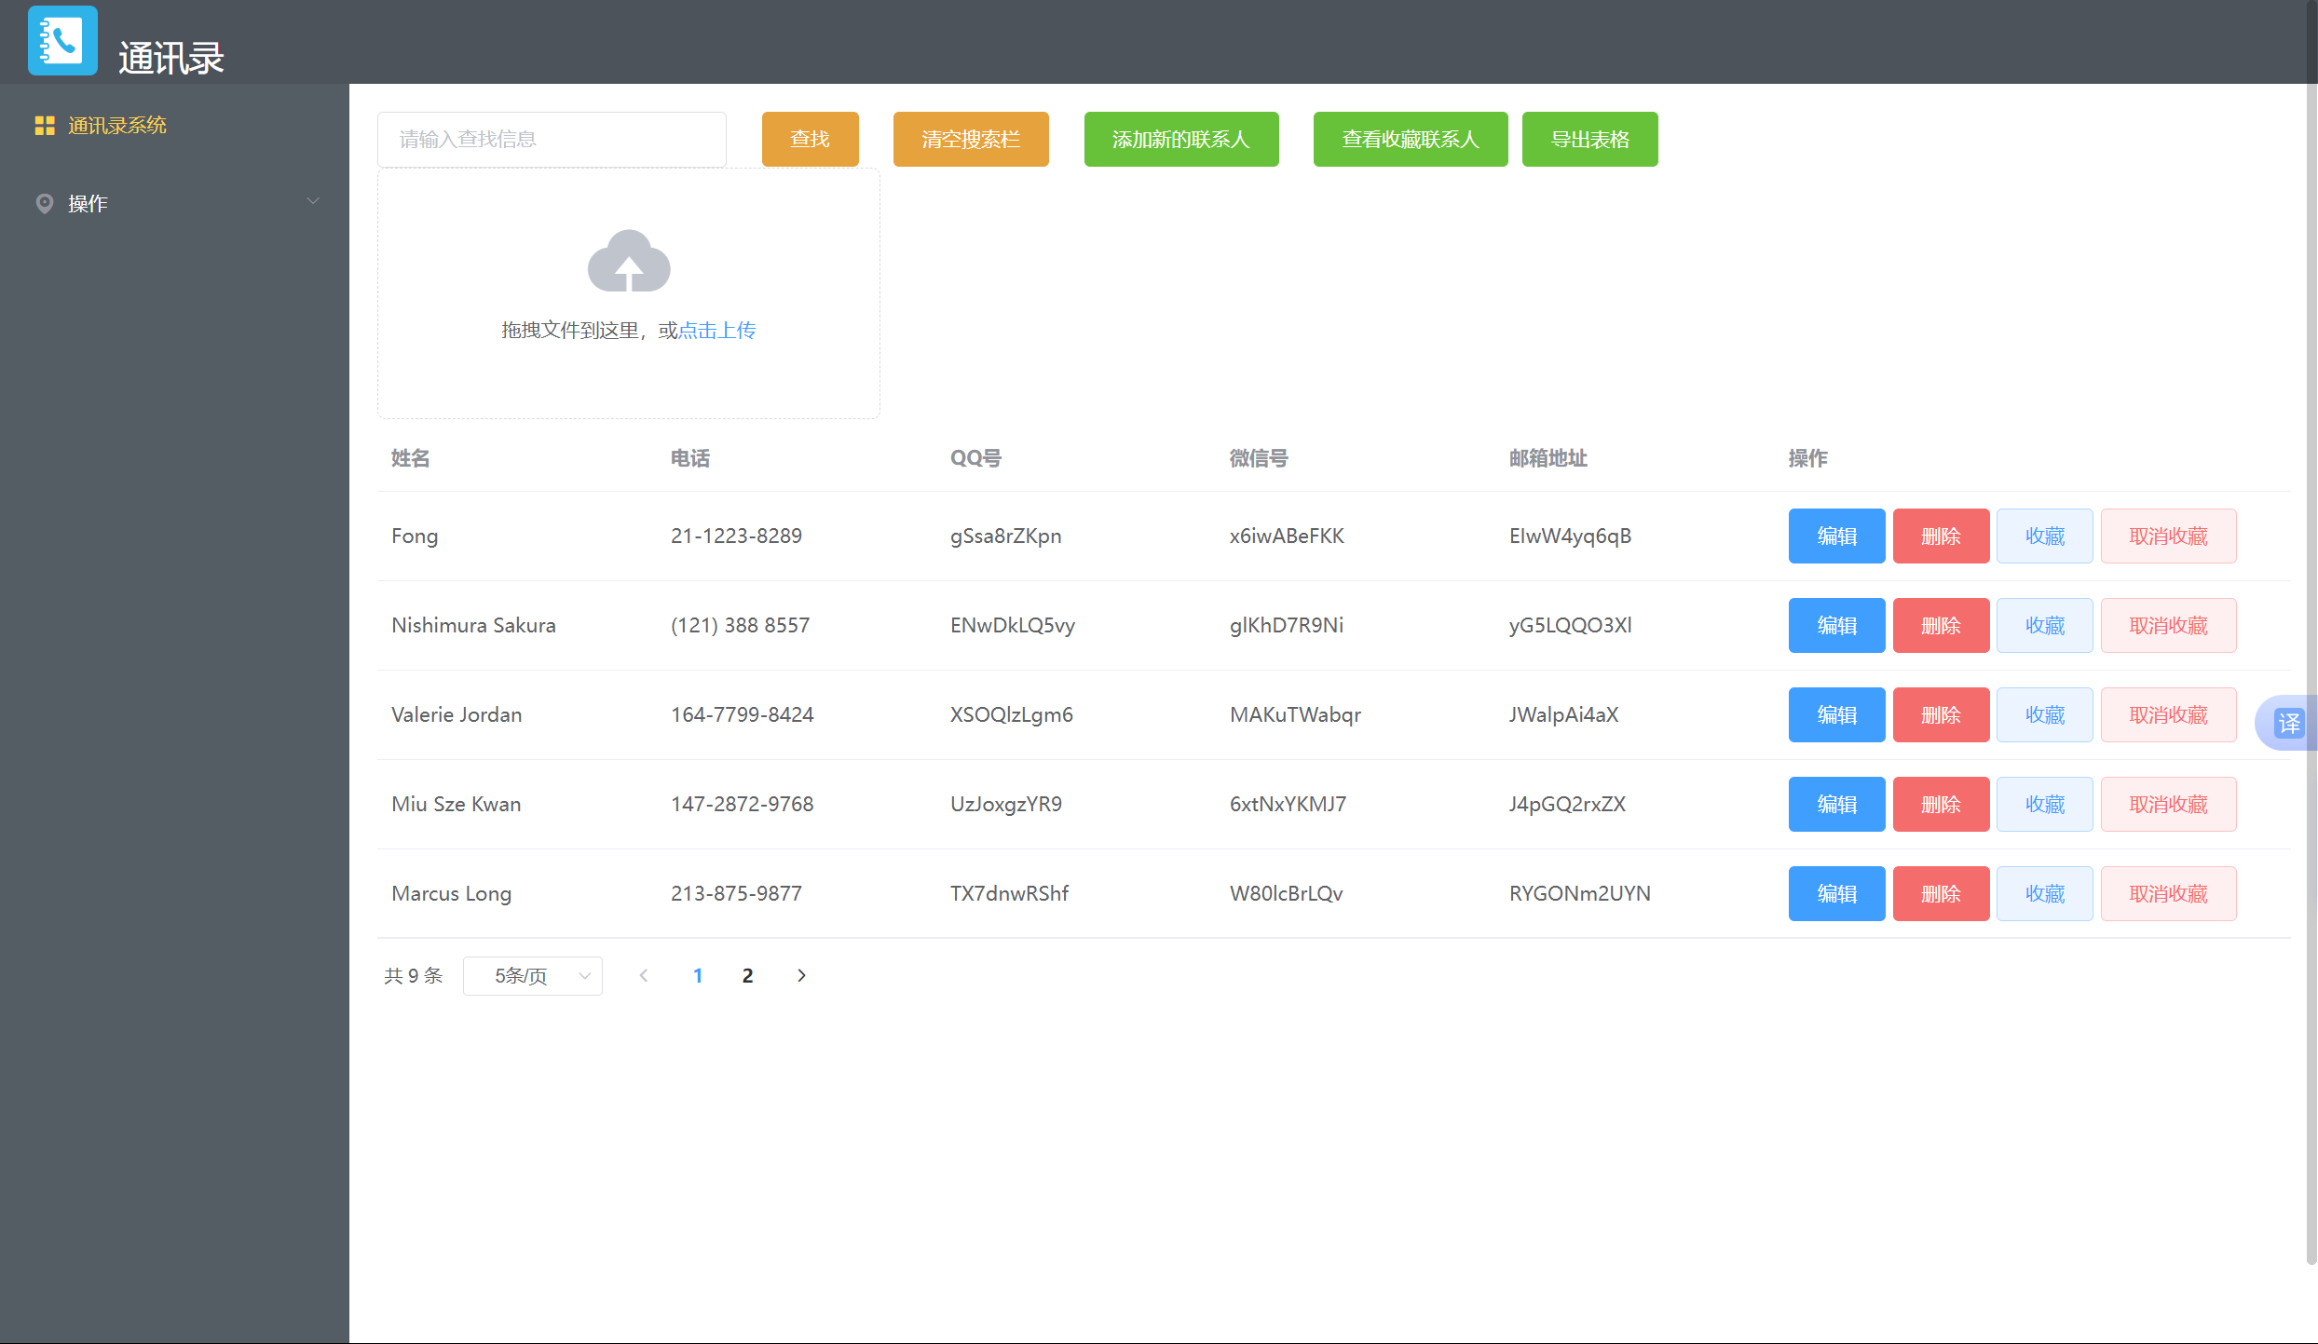Viewport: 2318px width, 1344px height.
Task: Click the grid icon beside 通讯录系统
Action: (x=45, y=126)
